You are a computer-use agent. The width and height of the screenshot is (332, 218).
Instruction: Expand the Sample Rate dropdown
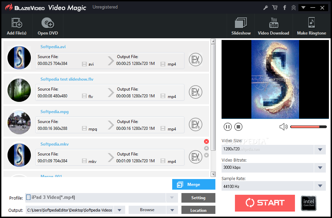[x=320, y=186]
